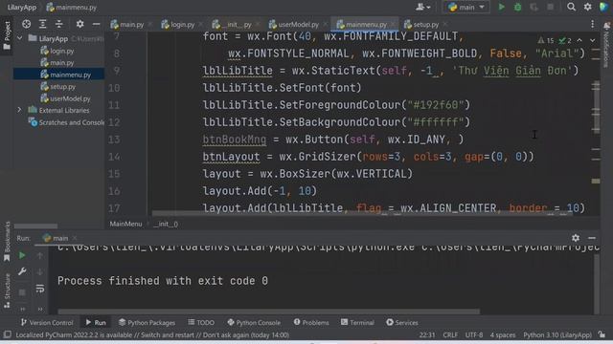Image resolution: width=613 pixels, height=344 pixels.
Task: Open Project tool window side tab
Action: pyautogui.click(x=7, y=36)
